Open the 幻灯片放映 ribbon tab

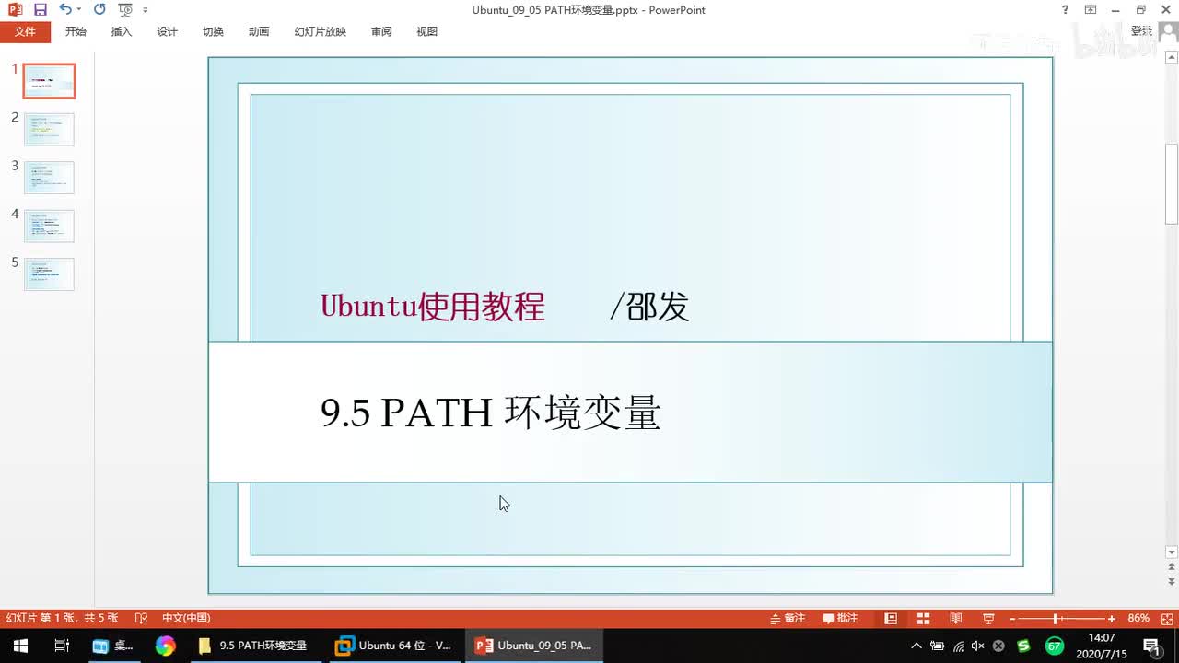321,31
